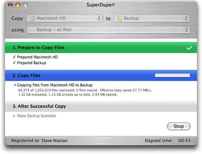This screenshot has width=202, height=154.
Task: Click the yellow minimize window button
Action: coord(18,5)
